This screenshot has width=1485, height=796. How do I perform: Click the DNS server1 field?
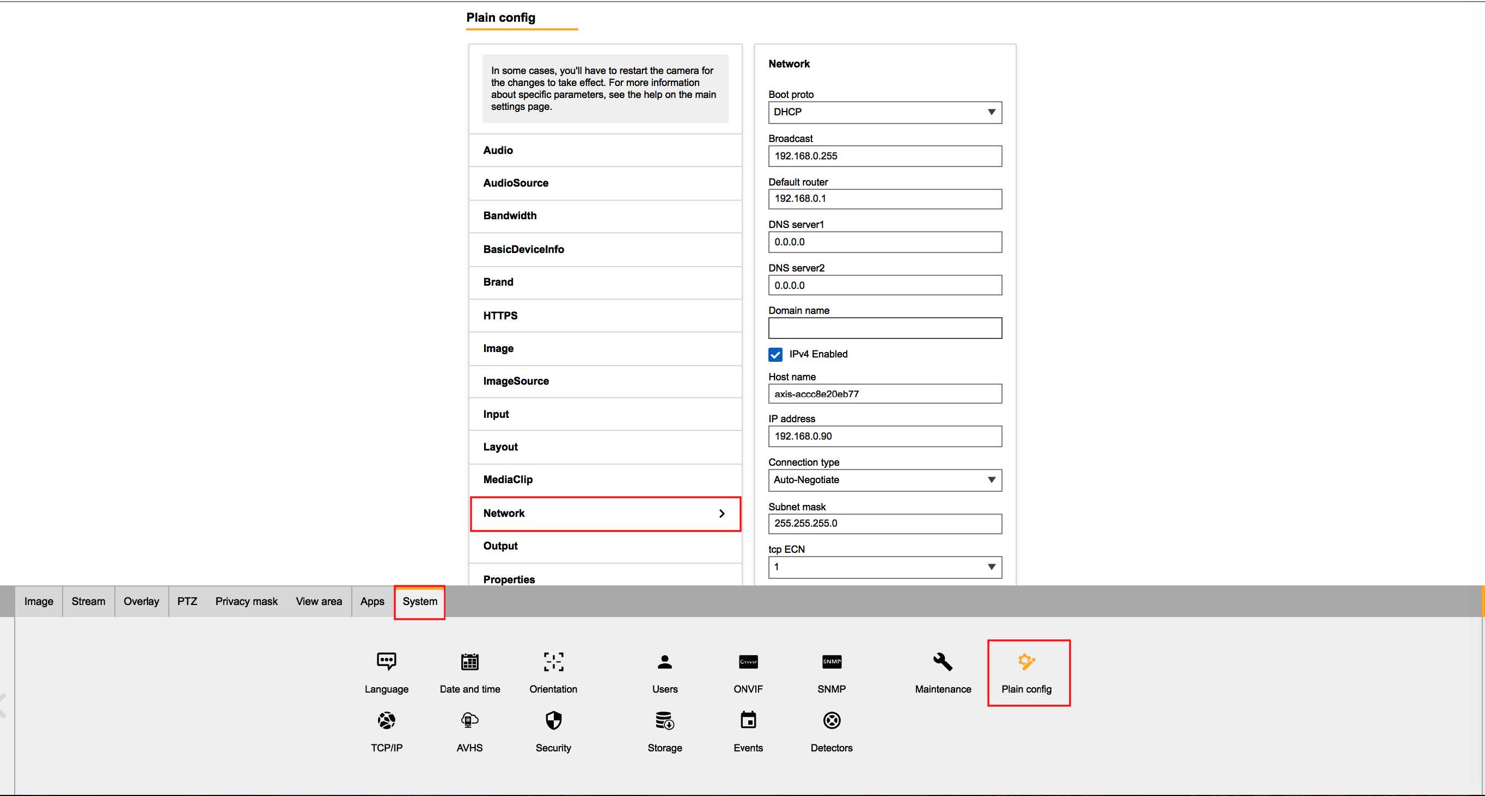885,242
